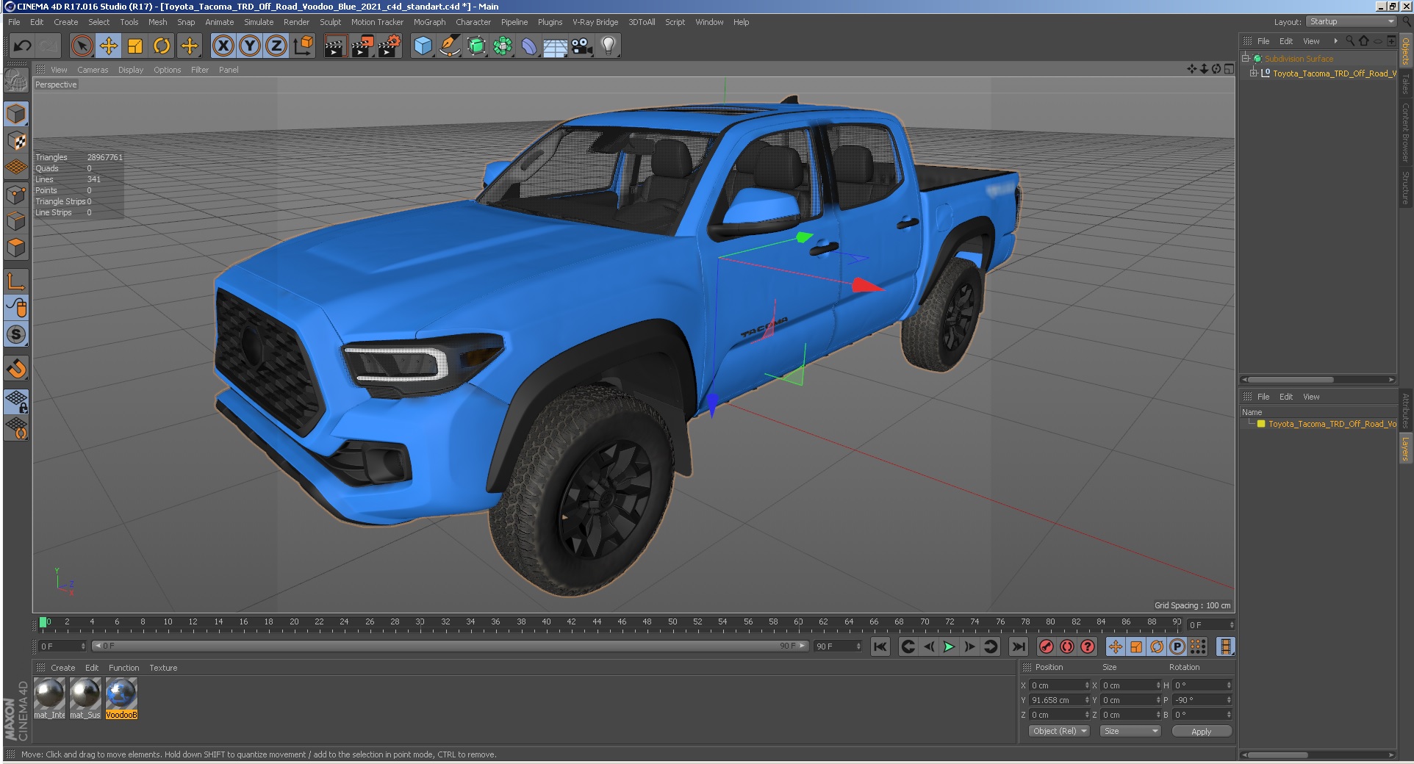
Task: Add Subdivision Surface generator icon
Action: (x=476, y=46)
